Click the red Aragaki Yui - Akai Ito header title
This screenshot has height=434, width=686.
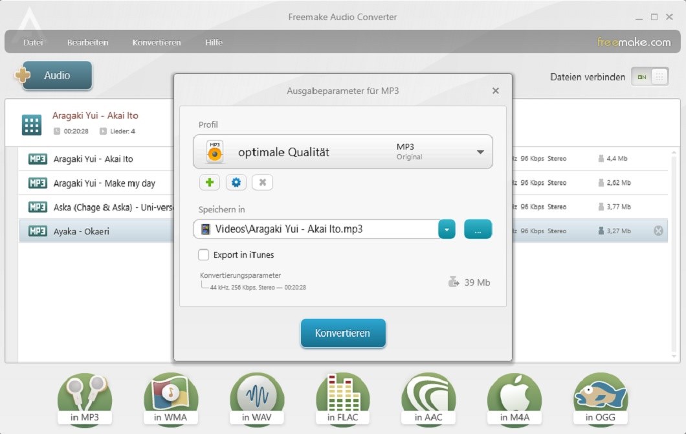point(95,115)
